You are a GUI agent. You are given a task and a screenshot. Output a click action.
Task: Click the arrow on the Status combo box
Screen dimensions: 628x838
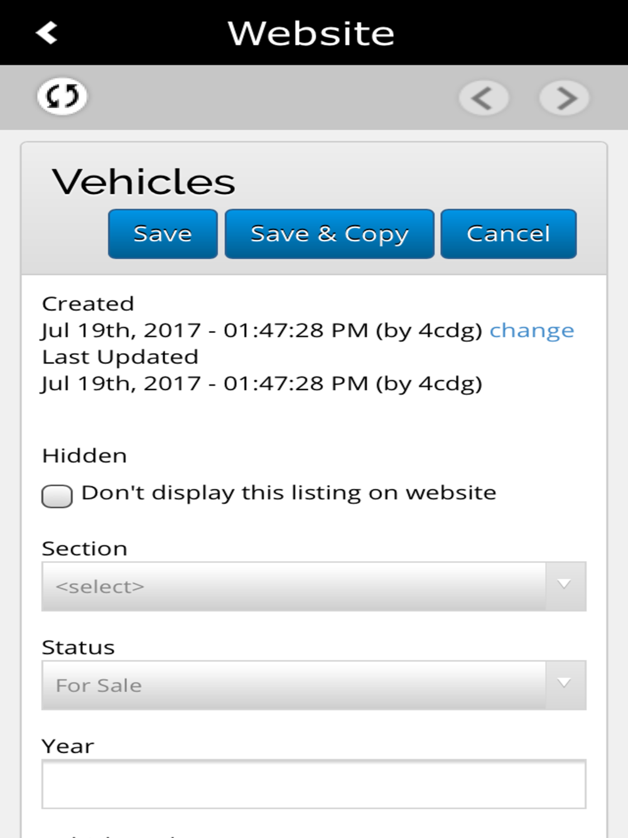point(565,685)
